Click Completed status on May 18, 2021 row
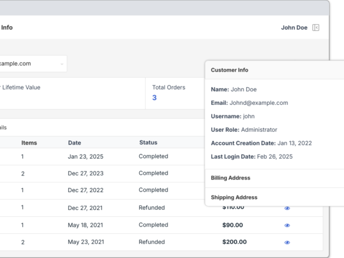This screenshot has width=344, height=258. click(x=154, y=225)
